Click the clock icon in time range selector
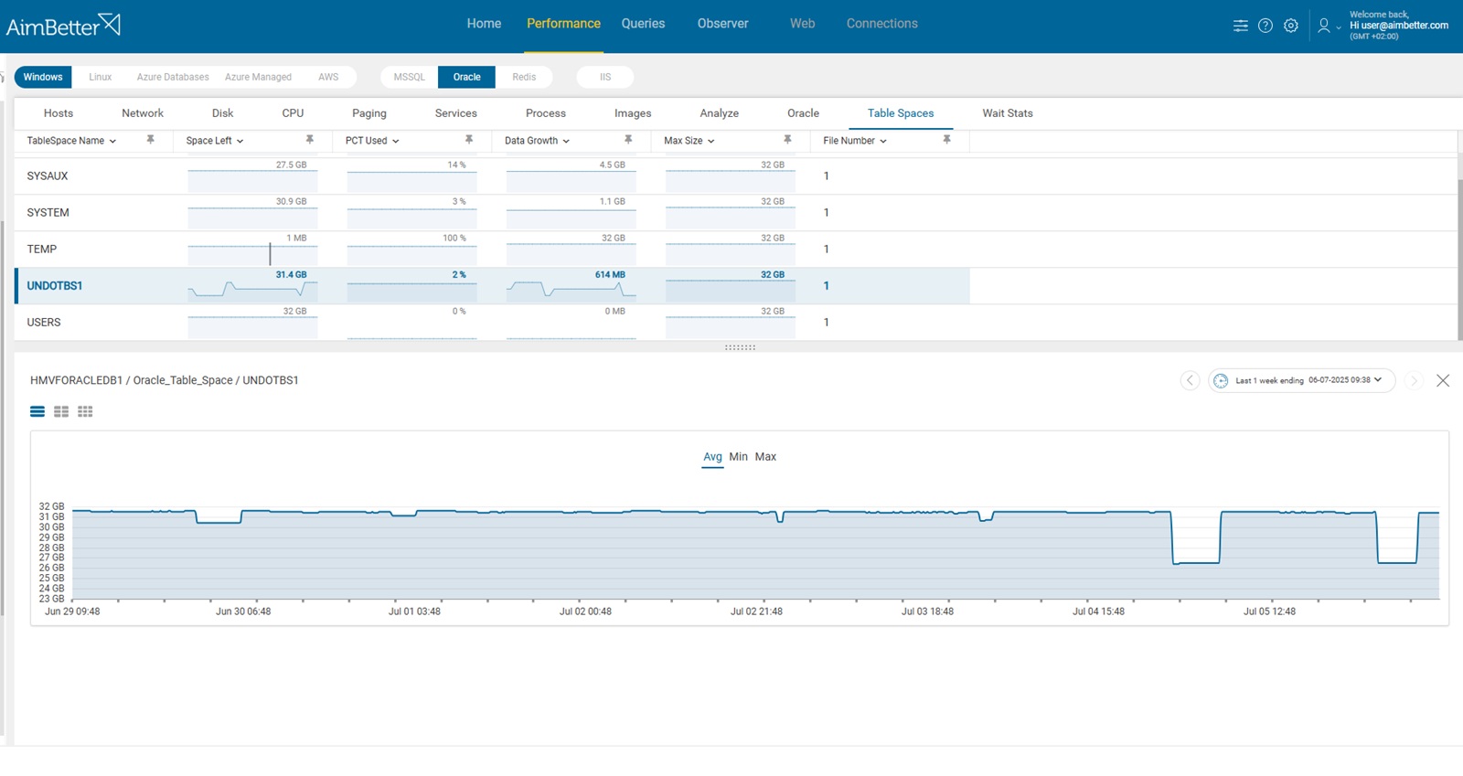The image size is (1463, 776). [x=1221, y=380]
